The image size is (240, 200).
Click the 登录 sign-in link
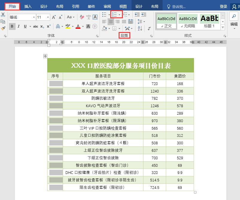223,6
